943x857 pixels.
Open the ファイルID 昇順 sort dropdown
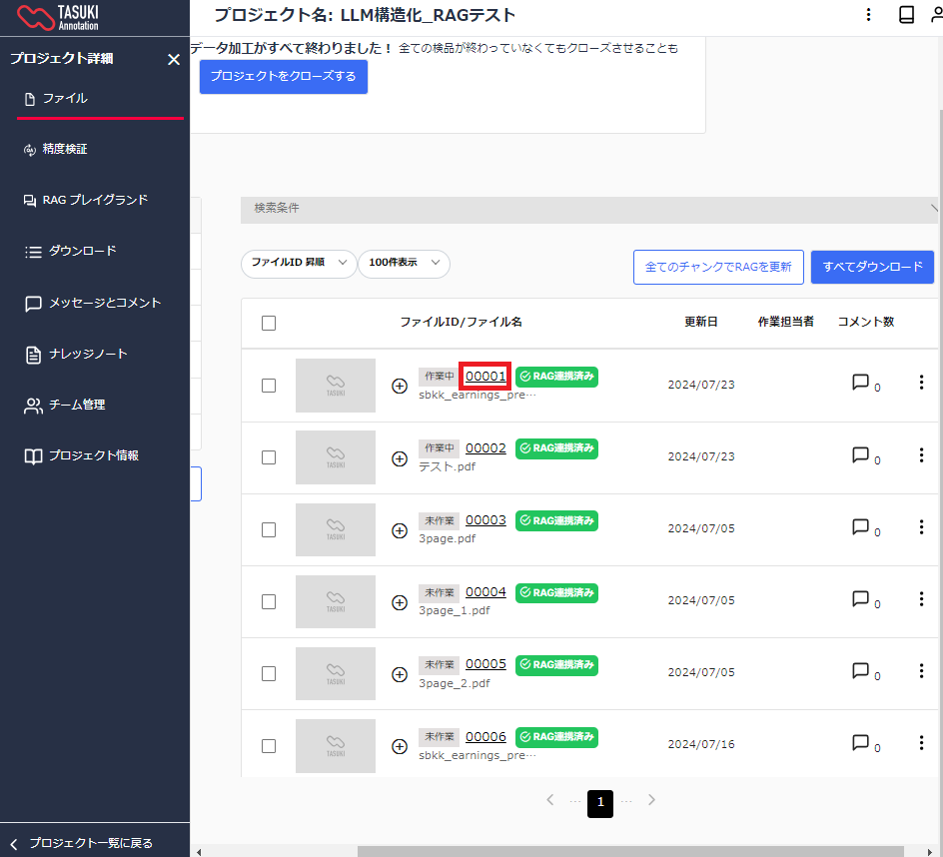pos(299,263)
